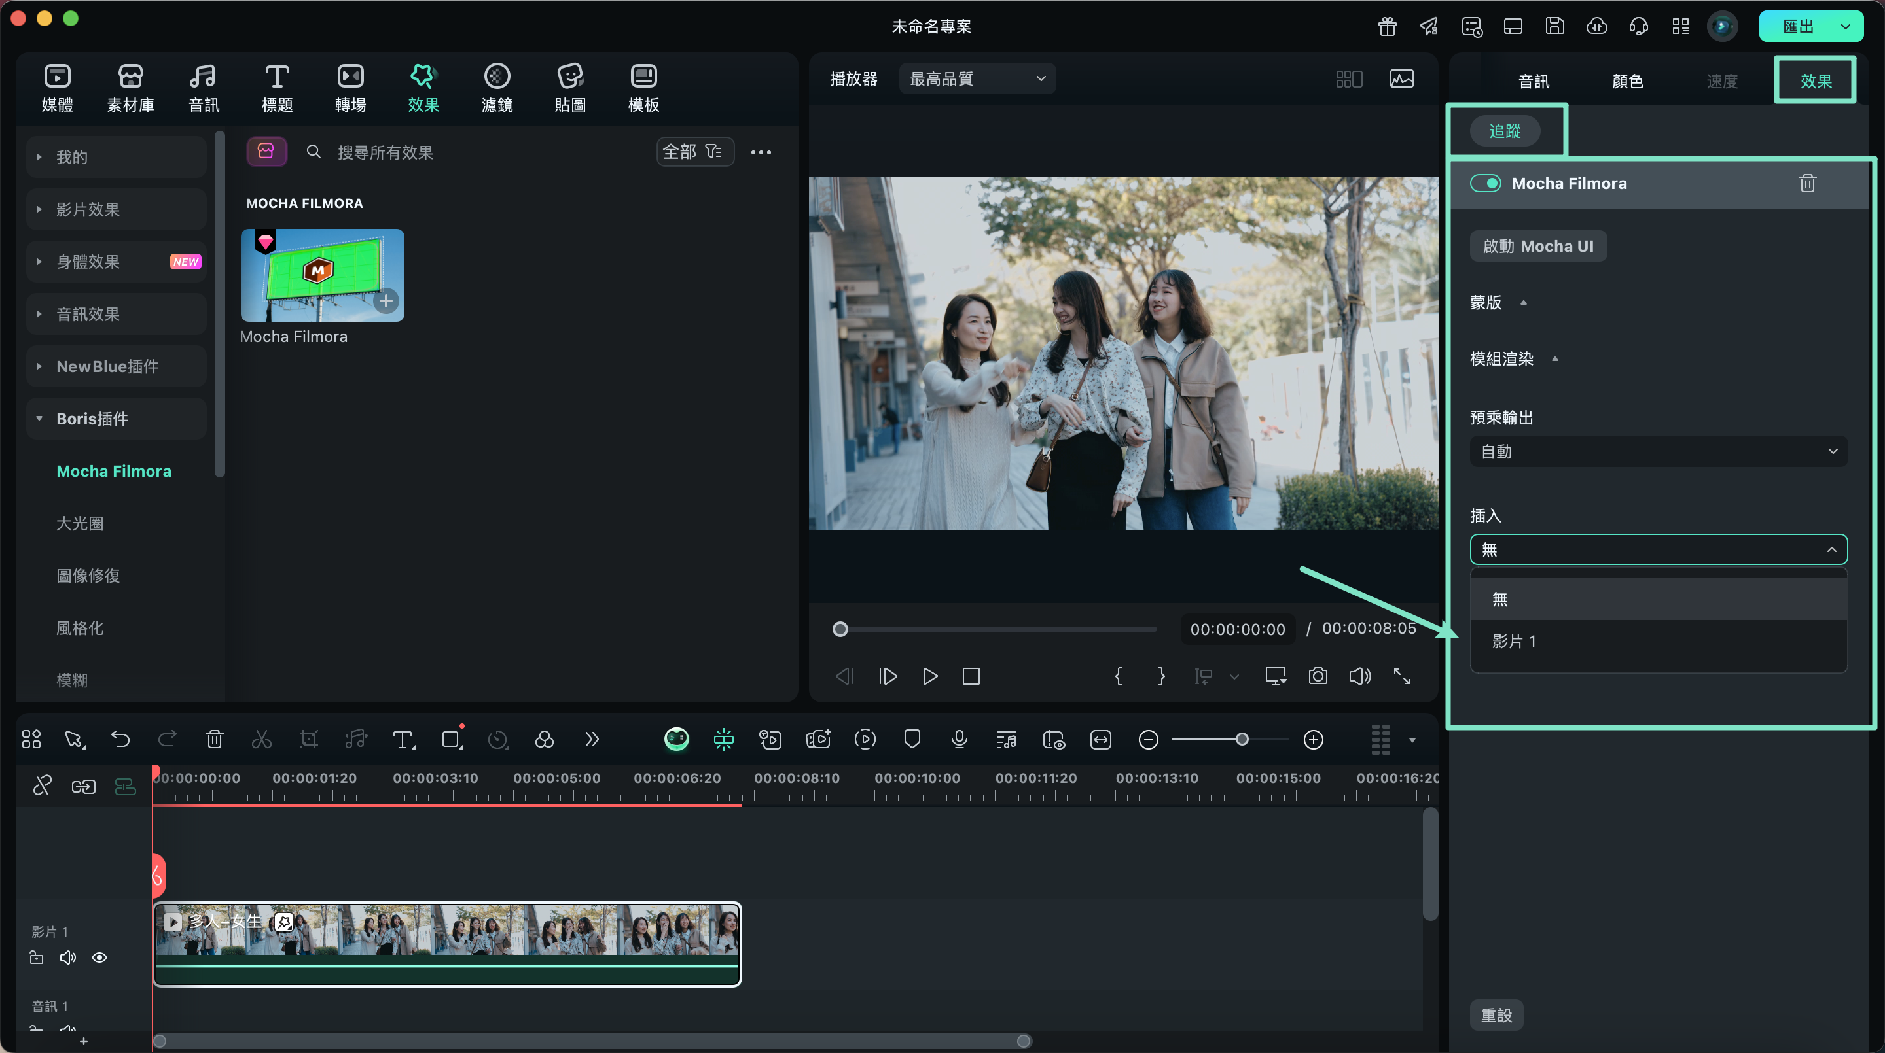Toggle the magnetic snap icon in timeline toolbar
Viewport: 1885px width, 1053px height.
click(723, 739)
